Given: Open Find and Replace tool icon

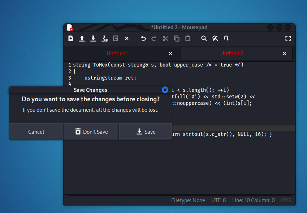Looking at the screenshot, I should (x=215, y=38).
